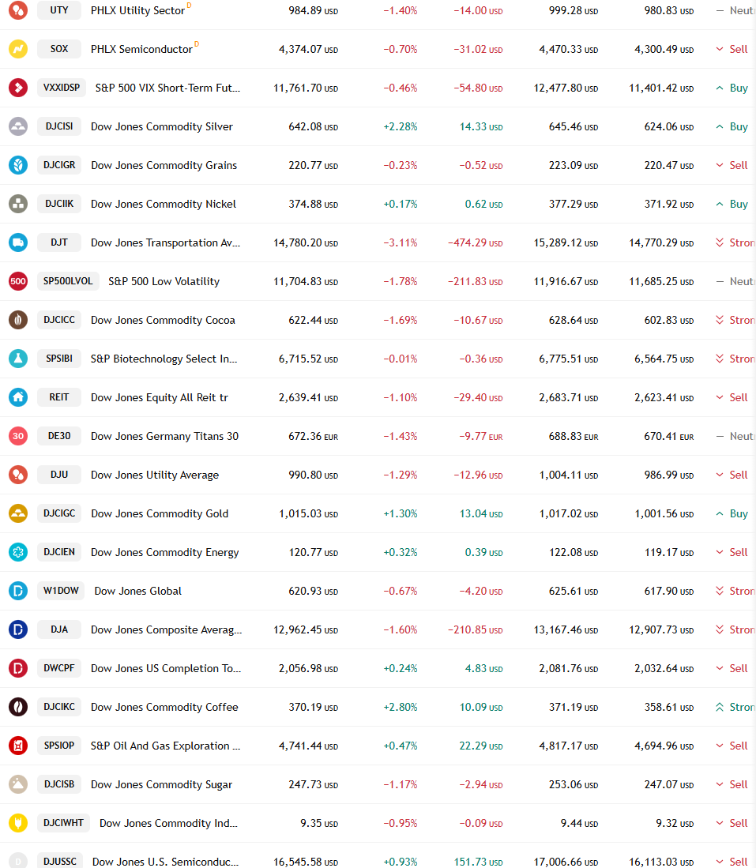Click the DWCPF red D icon

point(18,668)
